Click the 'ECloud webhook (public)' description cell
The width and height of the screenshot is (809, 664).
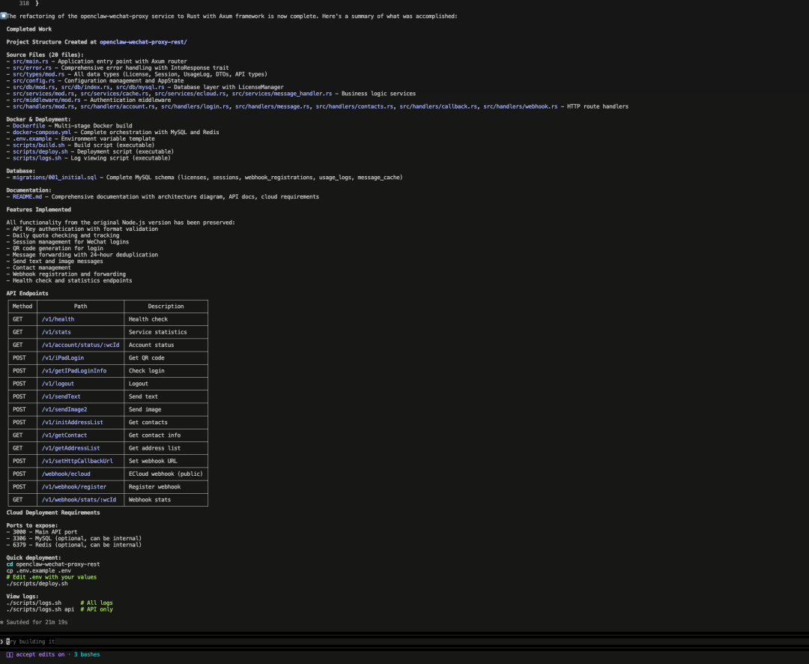[166, 474]
